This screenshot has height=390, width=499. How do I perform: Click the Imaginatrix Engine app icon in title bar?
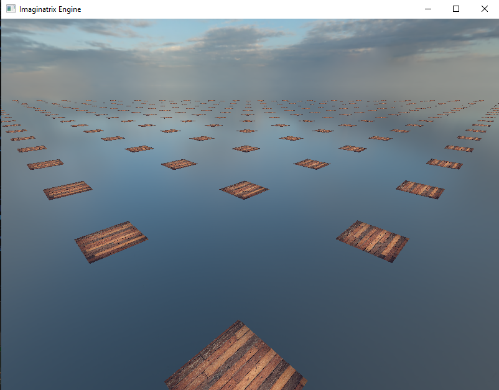click(11, 9)
